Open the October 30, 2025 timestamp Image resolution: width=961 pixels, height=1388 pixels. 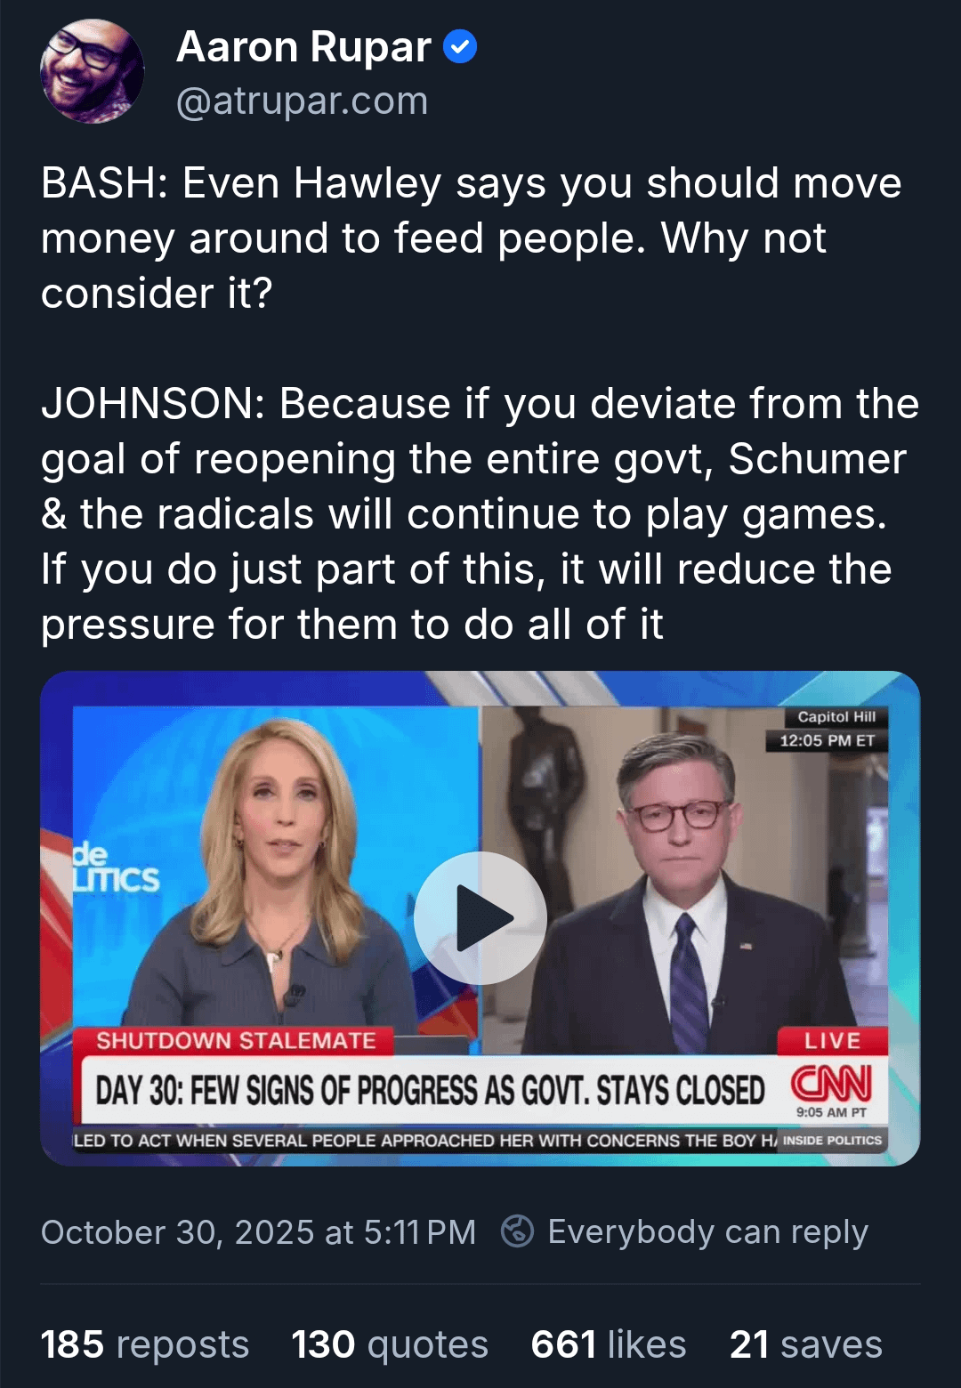(x=259, y=1232)
